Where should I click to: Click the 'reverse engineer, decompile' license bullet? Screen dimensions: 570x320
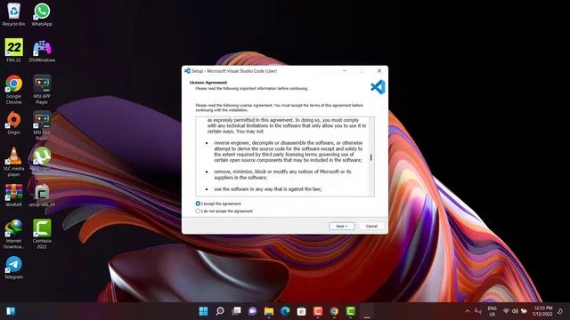[x=288, y=152]
